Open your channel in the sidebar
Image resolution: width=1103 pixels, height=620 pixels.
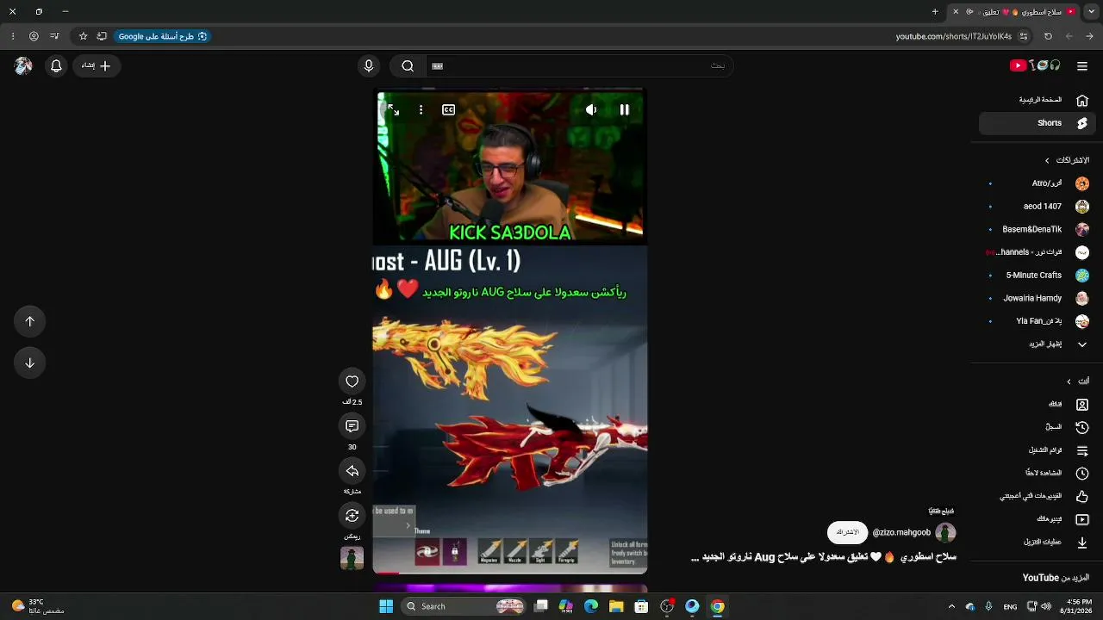1036,404
